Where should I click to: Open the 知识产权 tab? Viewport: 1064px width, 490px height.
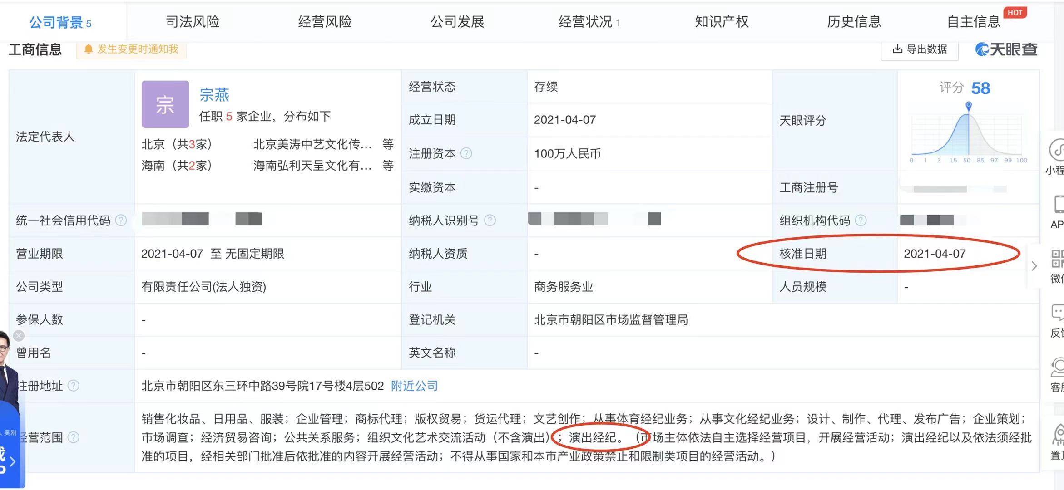point(721,21)
